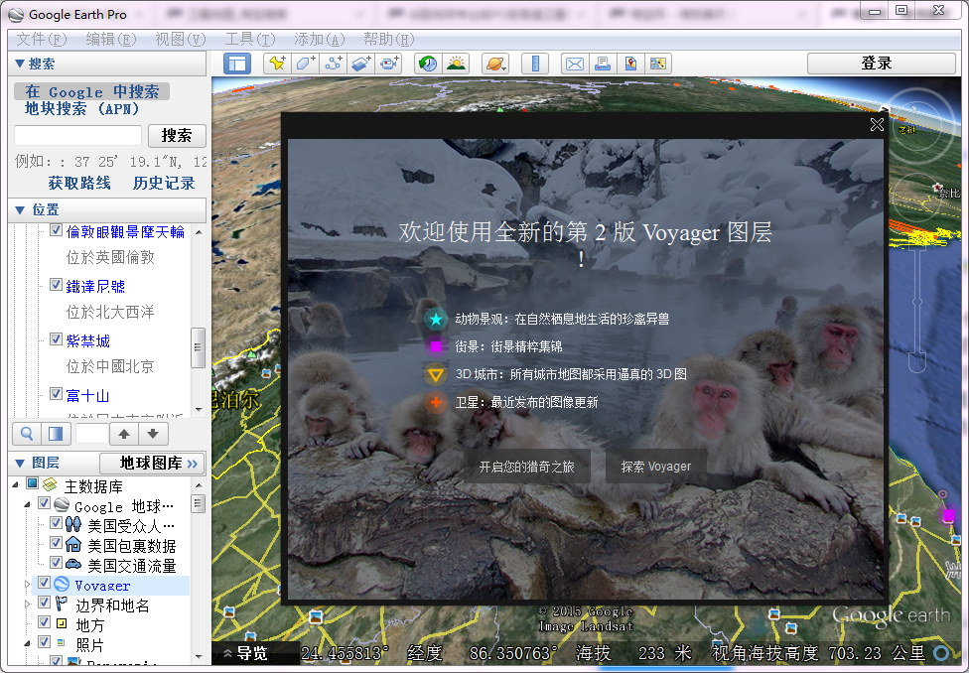Image resolution: width=969 pixels, height=673 pixels.
Task: Expand the Voyager tree node
Action: (27, 584)
